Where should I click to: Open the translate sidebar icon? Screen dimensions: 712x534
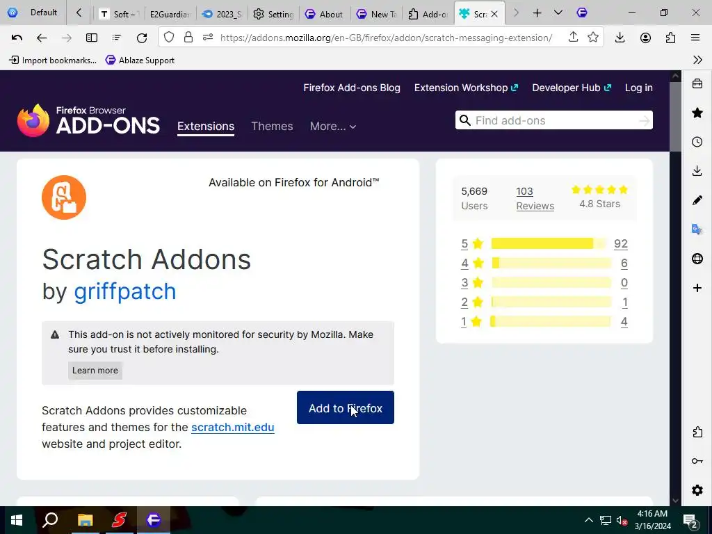[x=697, y=229]
